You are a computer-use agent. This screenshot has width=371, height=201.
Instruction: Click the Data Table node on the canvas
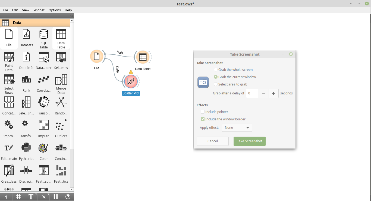click(x=143, y=57)
